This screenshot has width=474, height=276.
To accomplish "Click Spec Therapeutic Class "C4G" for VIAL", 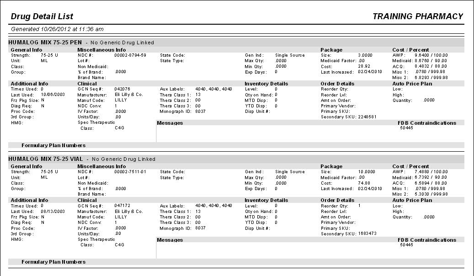I will pyautogui.click(x=119, y=244).
